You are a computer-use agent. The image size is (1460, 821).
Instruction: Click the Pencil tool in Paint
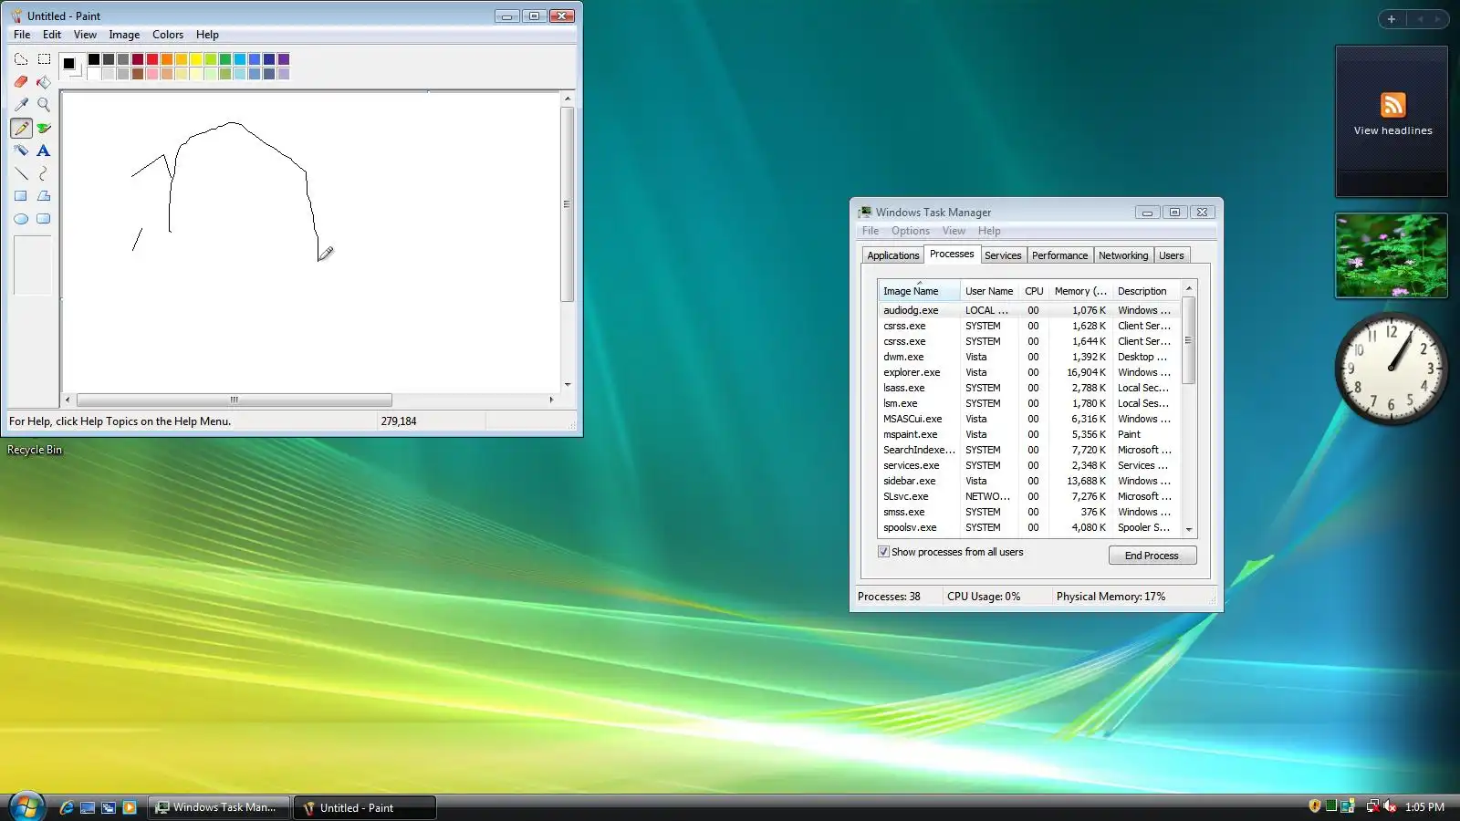21,128
